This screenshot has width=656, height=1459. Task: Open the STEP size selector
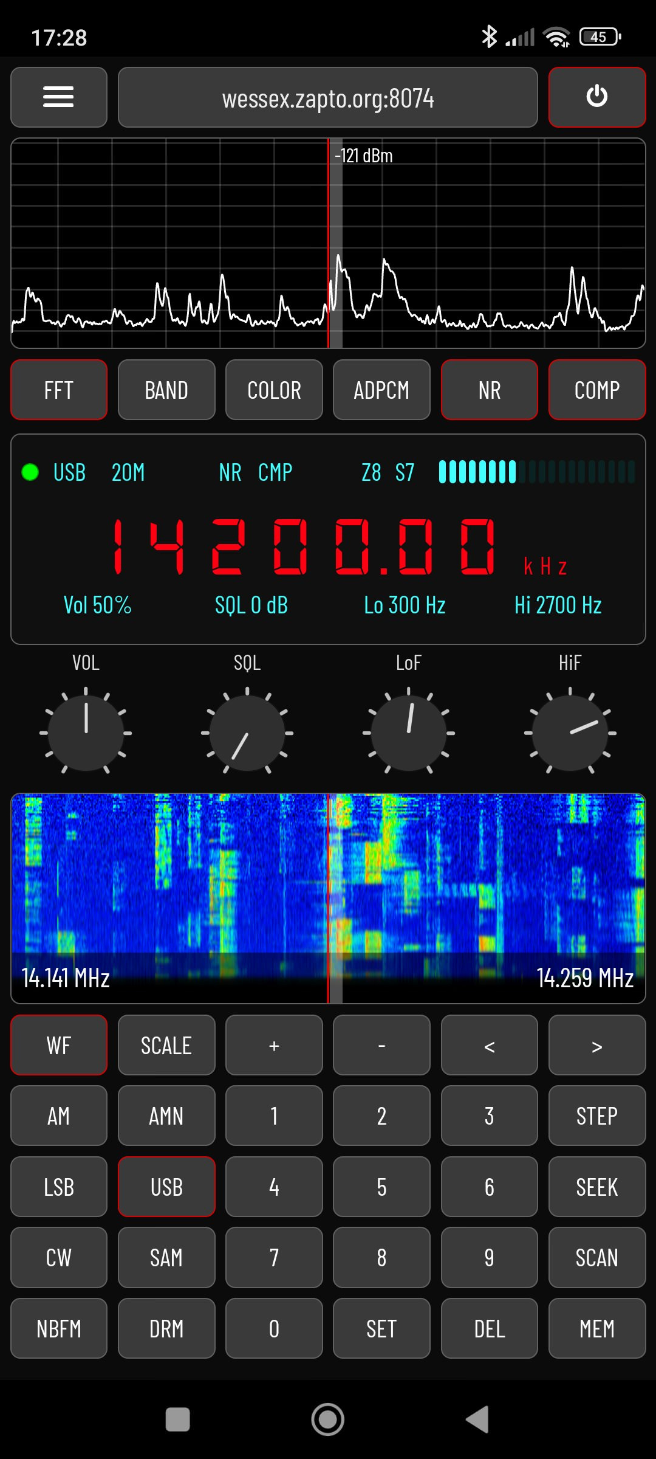click(596, 1116)
